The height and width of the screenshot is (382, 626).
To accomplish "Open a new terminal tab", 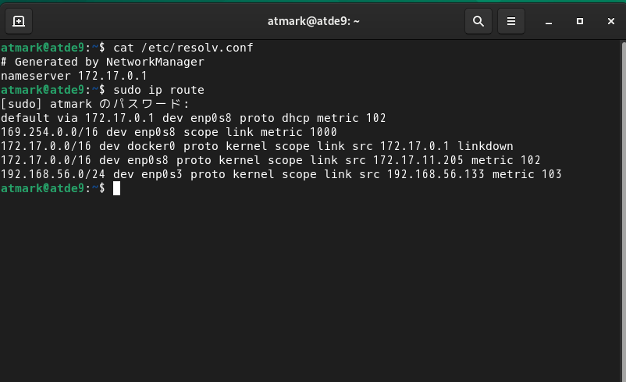I will pos(19,21).
